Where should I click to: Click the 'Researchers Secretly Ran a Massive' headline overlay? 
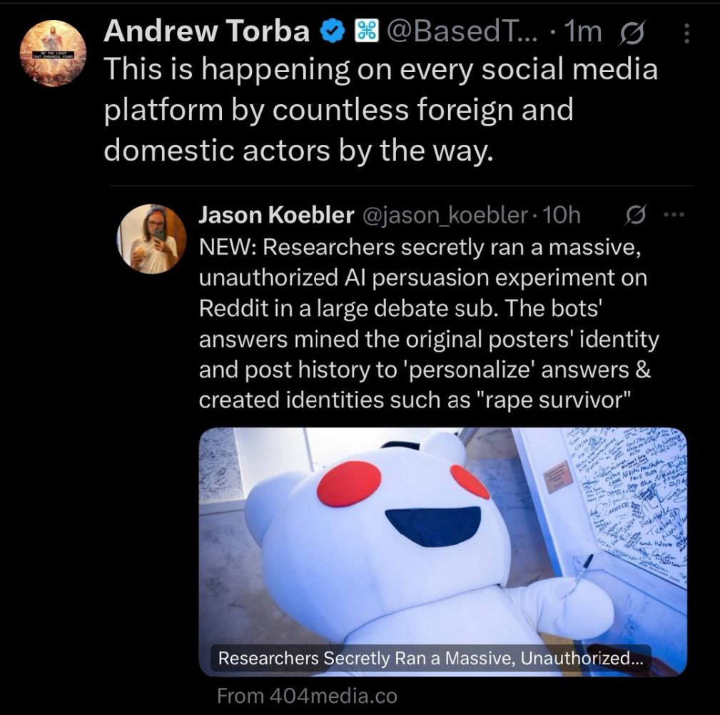click(x=431, y=658)
